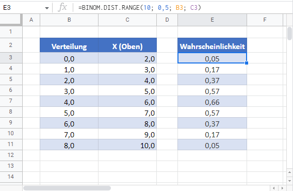
Task: Select the Verteilung header cell
Action: point(69,45)
